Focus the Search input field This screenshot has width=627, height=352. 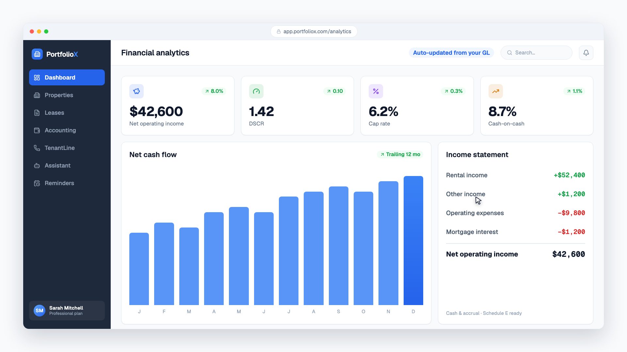point(537,53)
